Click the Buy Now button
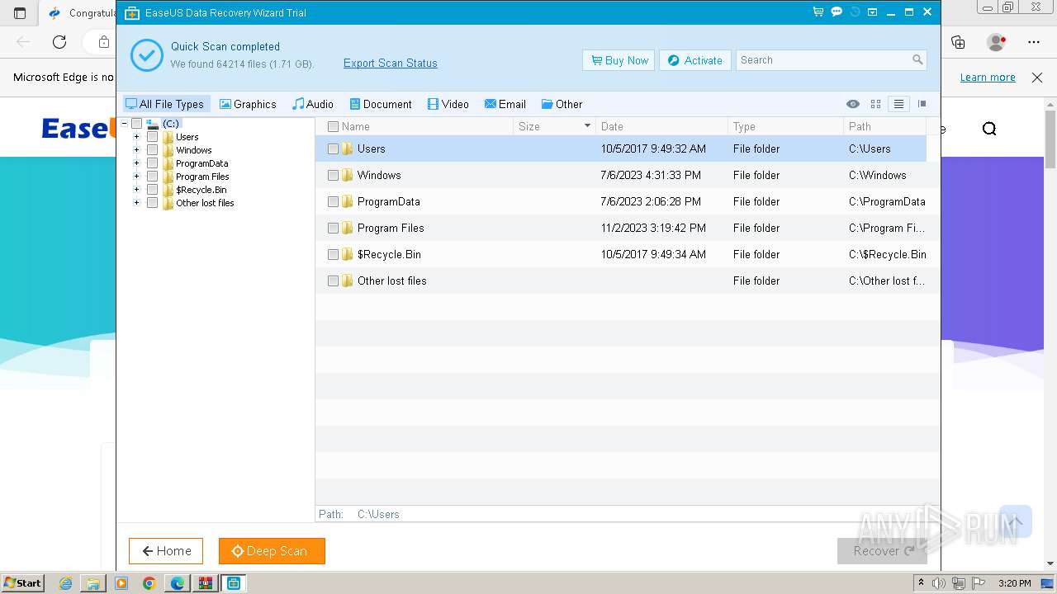The width and height of the screenshot is (1057, 594). coord(619,60)
